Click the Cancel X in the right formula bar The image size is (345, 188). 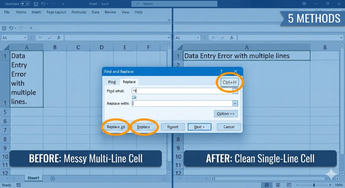click(213, 38)
